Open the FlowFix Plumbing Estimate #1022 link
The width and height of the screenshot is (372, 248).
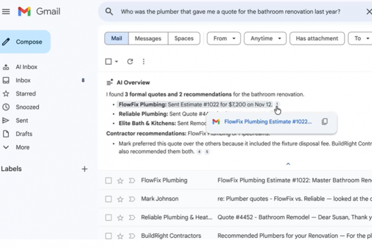tap(267, 121)
